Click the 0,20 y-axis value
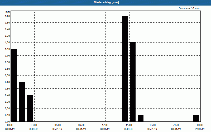This screenshot has width=211, height=132. 8,109
